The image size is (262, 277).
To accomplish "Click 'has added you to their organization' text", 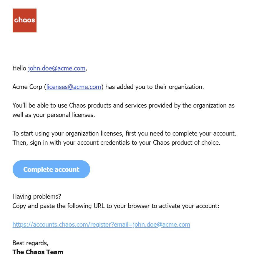I will tap(155, 87).
